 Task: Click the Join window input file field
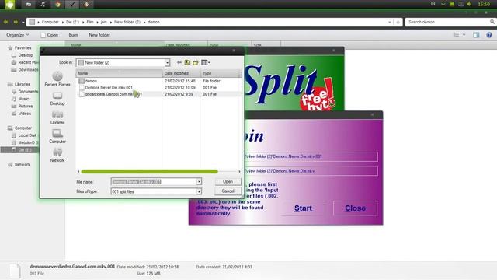click(311, 156)
